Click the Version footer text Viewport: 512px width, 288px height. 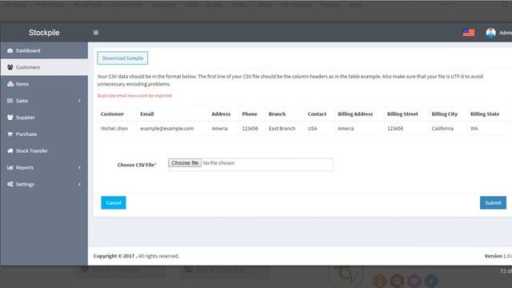pyautogui.click(x=498, y=256)
